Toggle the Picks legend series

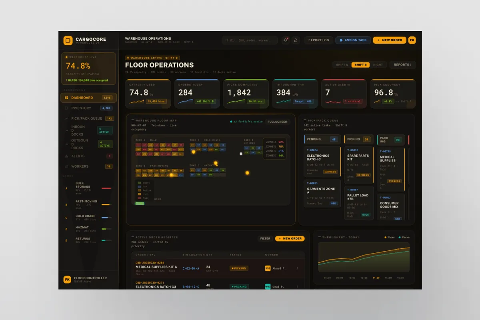point(390,237)
